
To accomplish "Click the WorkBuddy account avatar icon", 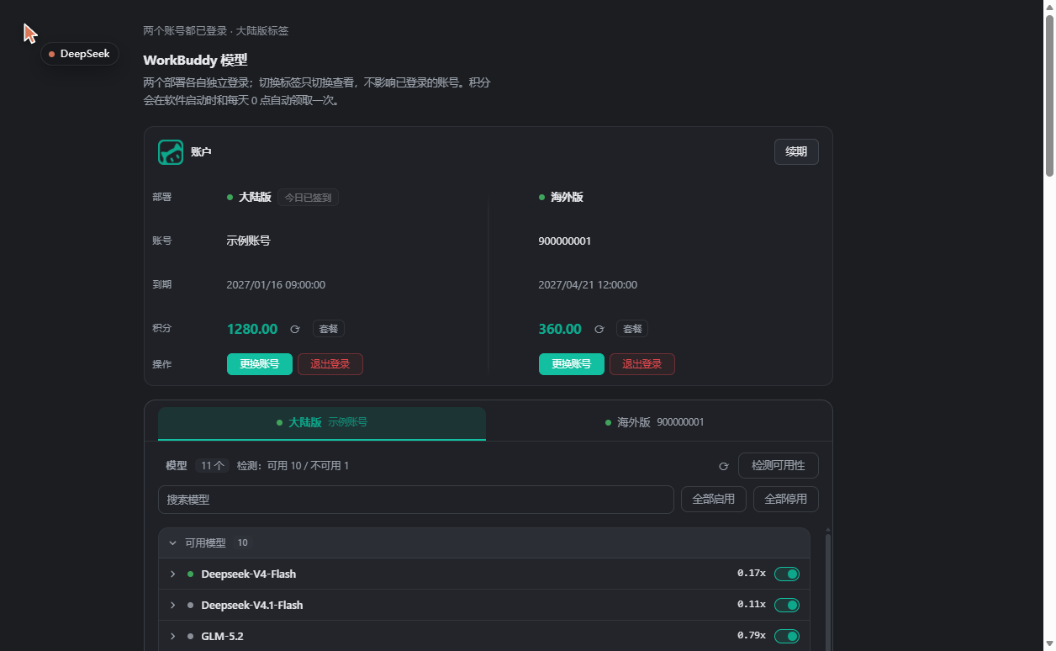I will click(171, 152).
